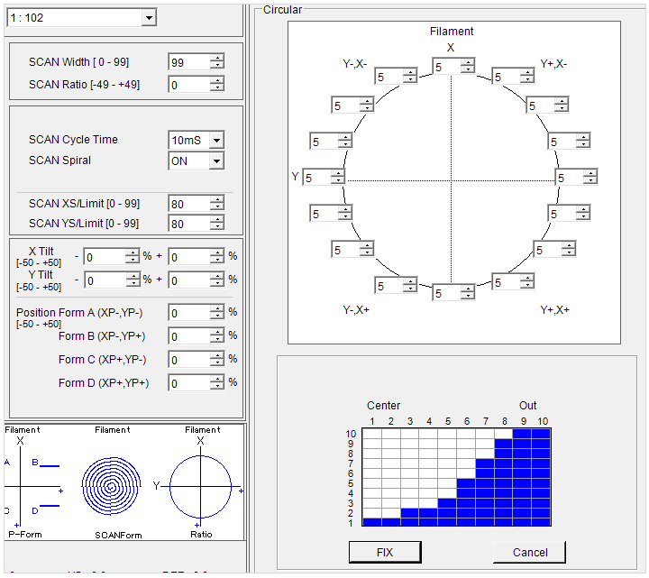
Task: Increase Y Tilt plus value stepper
Action: (216, 276)
